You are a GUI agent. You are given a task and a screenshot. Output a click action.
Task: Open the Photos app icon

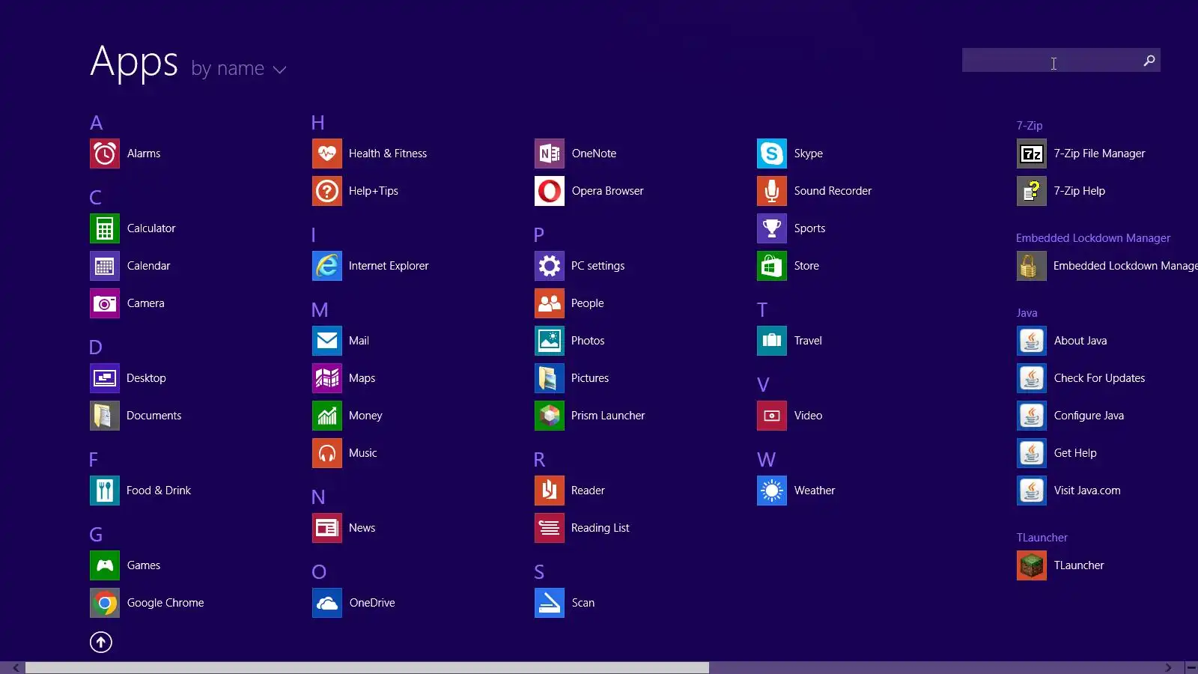[550, 341]
